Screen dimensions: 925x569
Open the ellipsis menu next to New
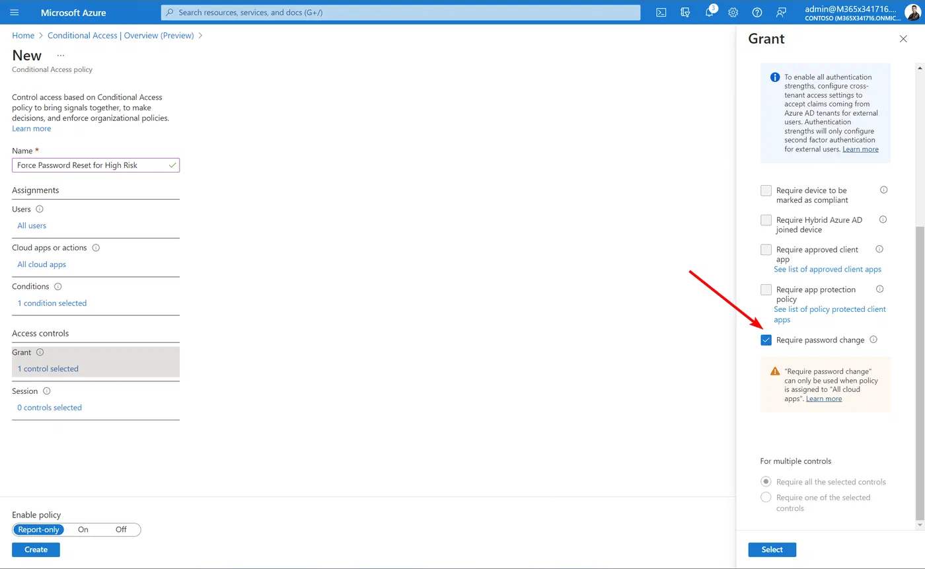pos(61,56)
